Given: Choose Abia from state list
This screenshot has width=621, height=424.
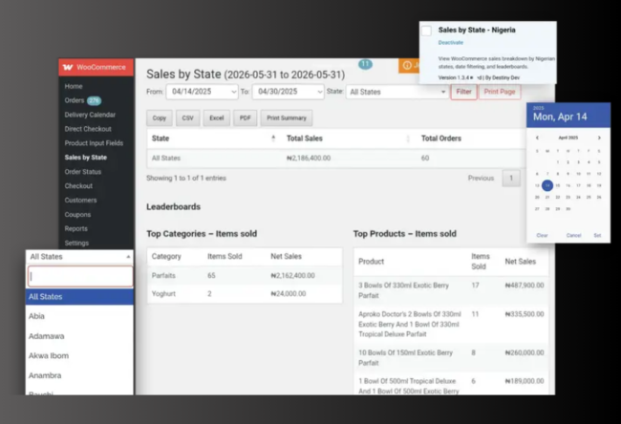Looking at the screenshot, I should [x=79, y=316].
